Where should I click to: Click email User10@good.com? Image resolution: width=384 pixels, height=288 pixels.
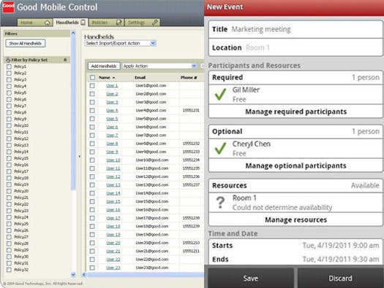pos(152,160)
